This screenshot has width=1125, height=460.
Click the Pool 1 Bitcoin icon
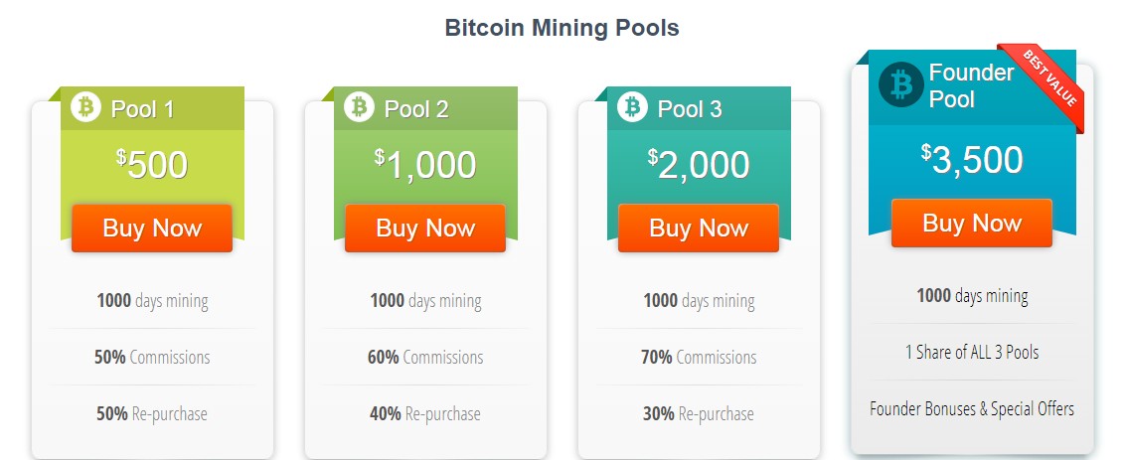point(86,106)
